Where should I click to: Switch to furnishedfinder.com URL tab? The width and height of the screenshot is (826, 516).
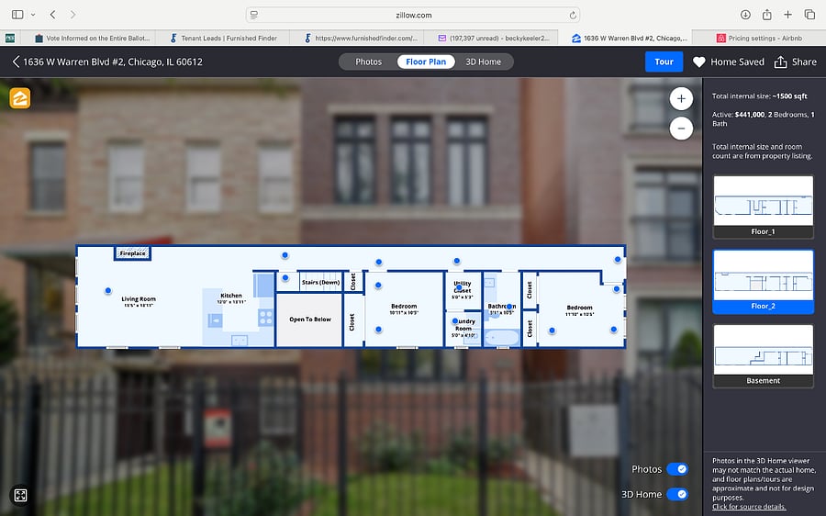coord(361,38)
